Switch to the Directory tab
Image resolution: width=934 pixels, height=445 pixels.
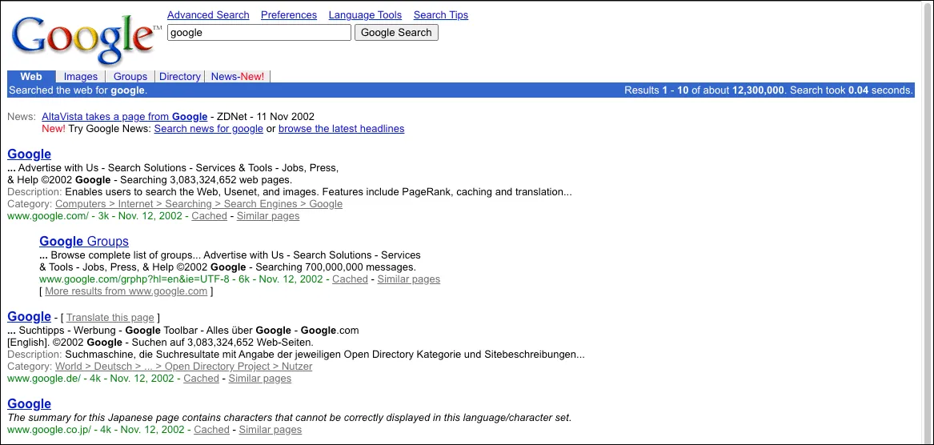(x=180, y=76)
